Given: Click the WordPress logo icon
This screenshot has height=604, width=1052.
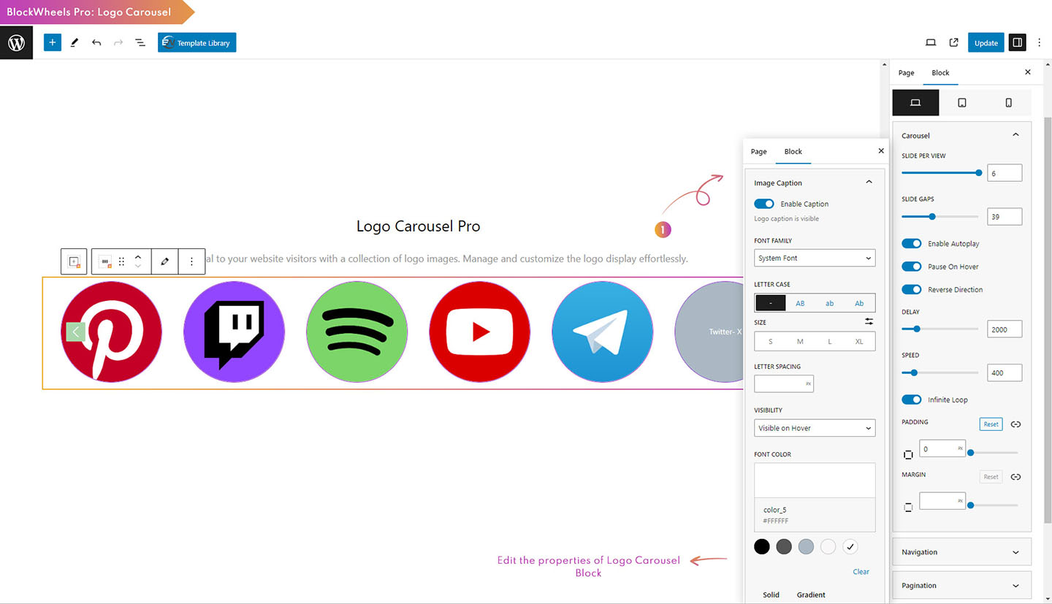Looking at the screenshot, I should point(16,43).
